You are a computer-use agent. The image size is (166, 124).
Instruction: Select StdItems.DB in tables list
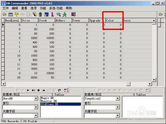point(61,104)
